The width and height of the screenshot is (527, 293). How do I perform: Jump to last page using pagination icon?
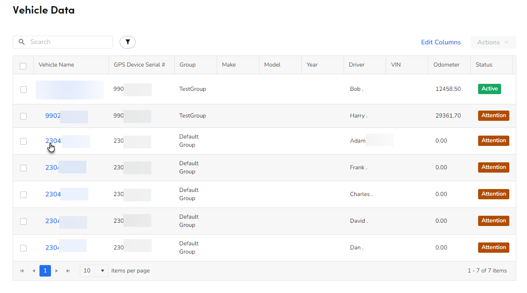click(68, 271)
